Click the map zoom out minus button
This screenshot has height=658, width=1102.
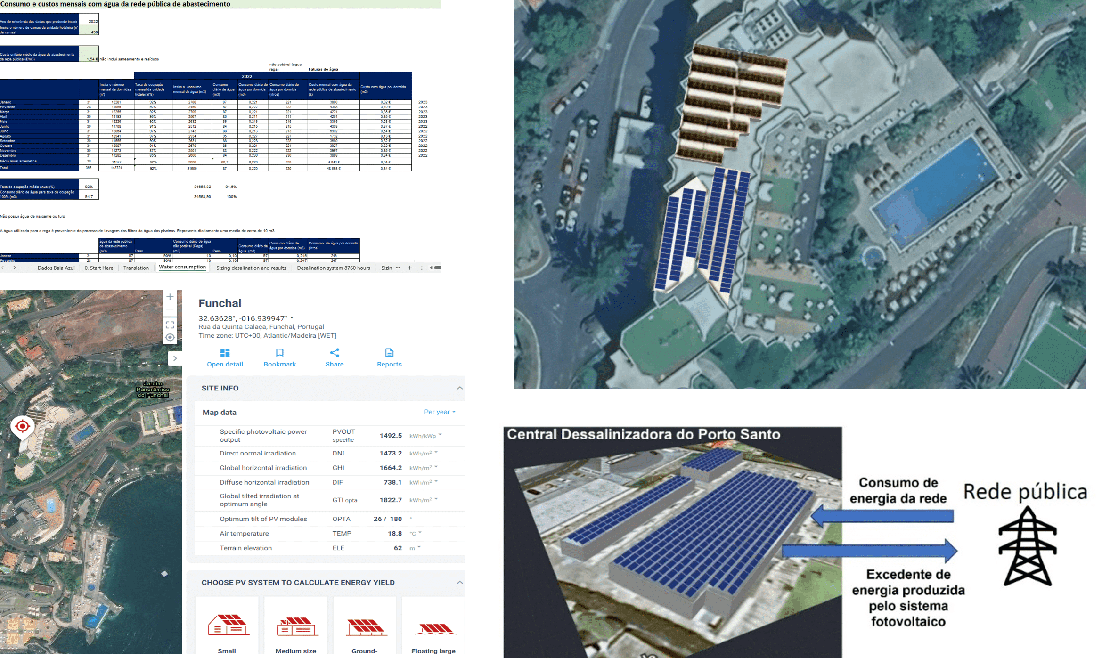tap(170, 309)
